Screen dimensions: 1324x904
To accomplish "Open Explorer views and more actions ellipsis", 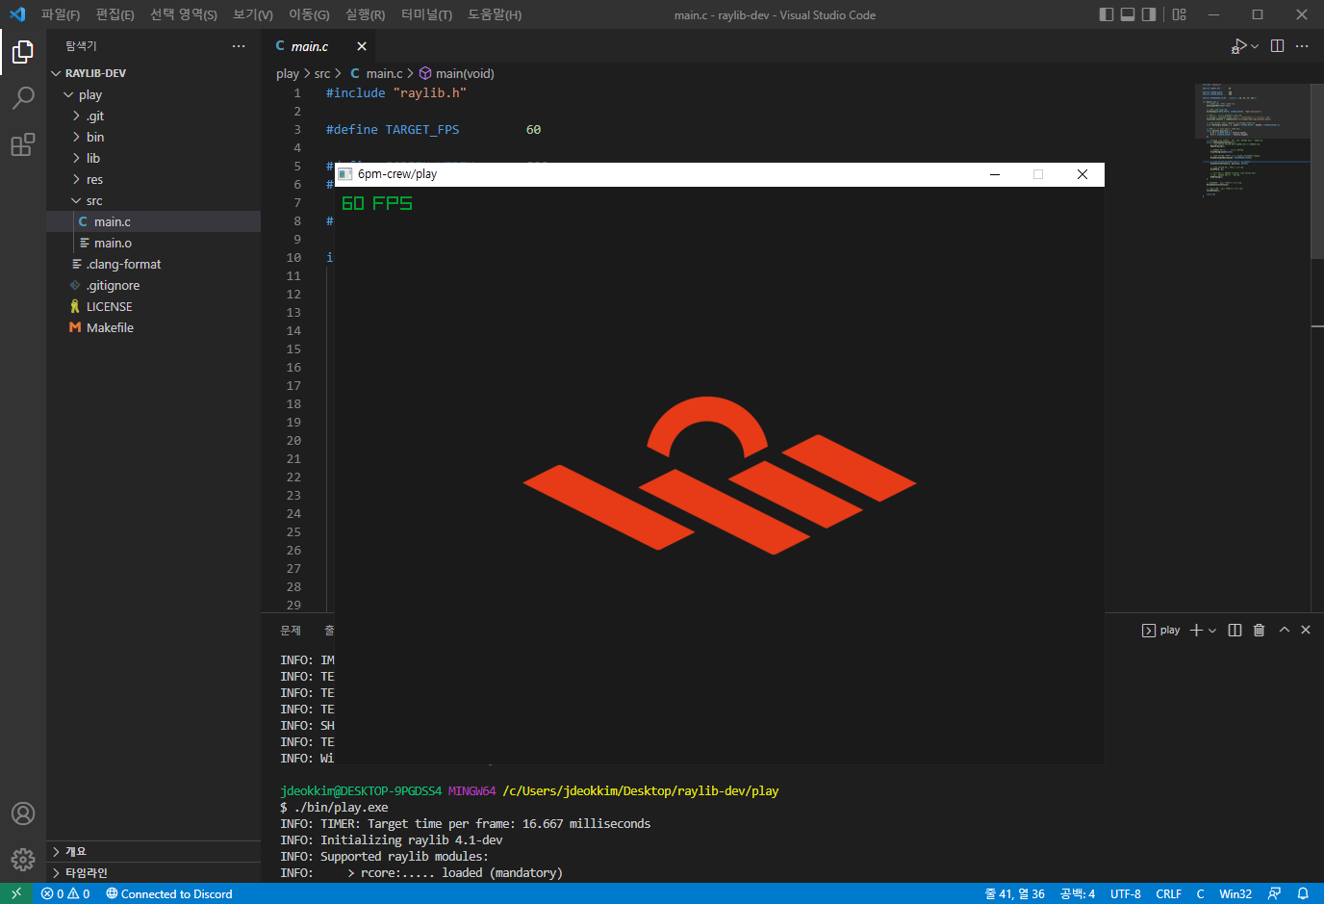I will (239, 46).
